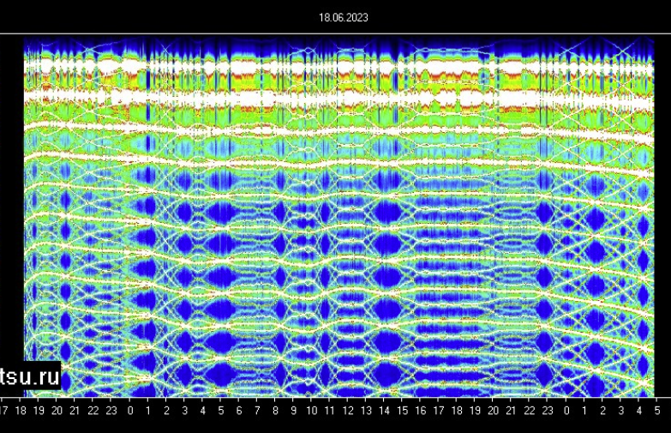Pick the 10 o'clock axis label

click(312, 411)
